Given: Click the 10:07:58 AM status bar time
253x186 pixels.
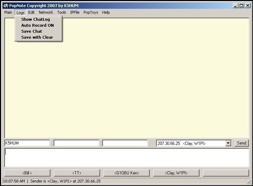Looking at the screenshot, I should pyautogui.click(x=14, y=181).
